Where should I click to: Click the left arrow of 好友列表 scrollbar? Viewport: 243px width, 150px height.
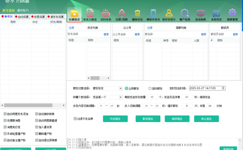point(89,78)
